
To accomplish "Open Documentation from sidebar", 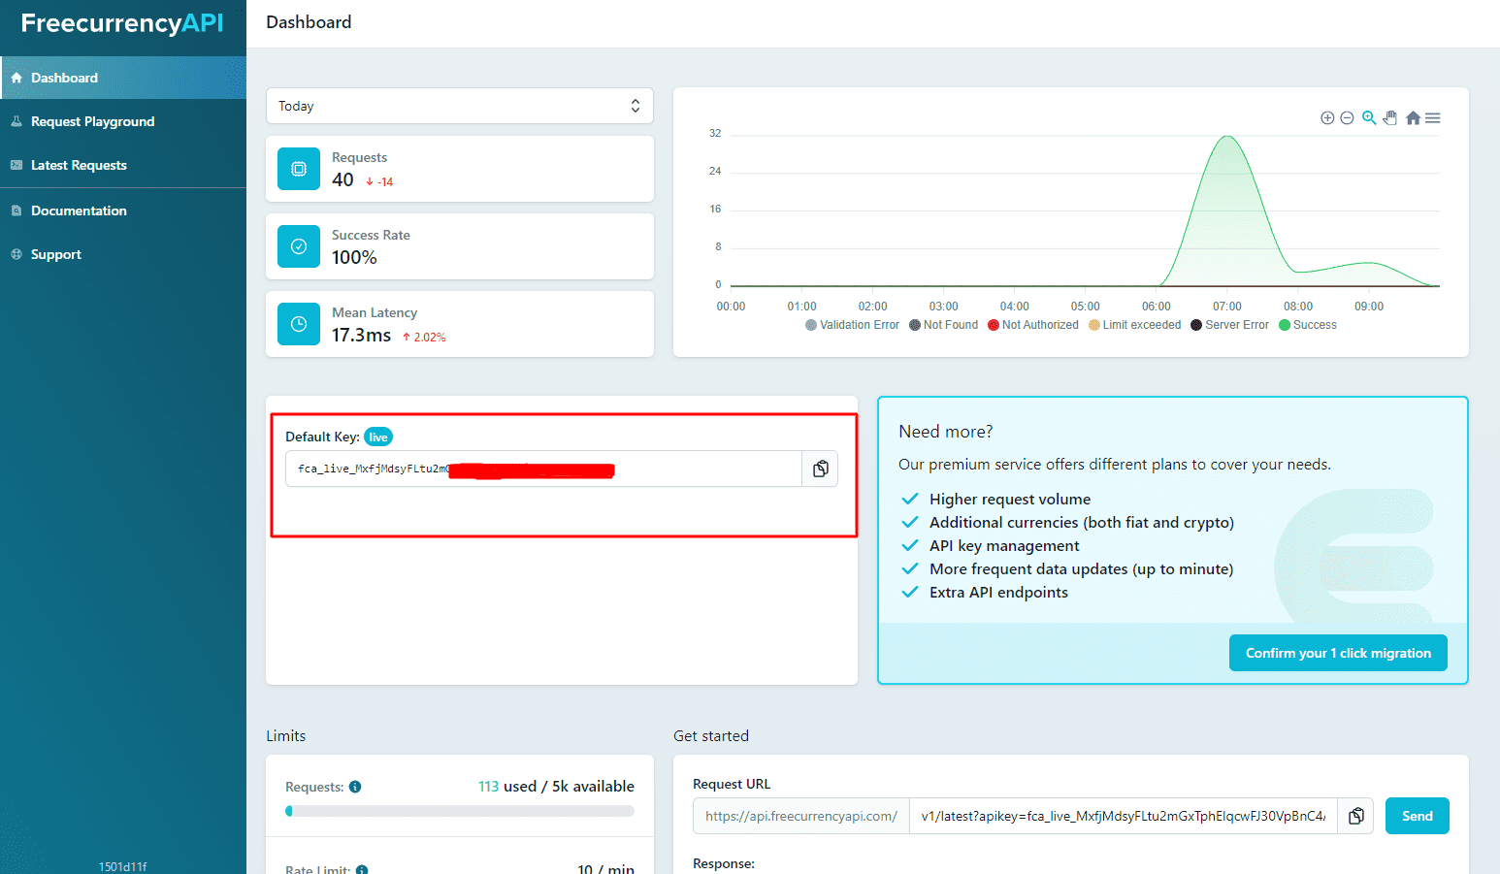I will tap(123, 210).
